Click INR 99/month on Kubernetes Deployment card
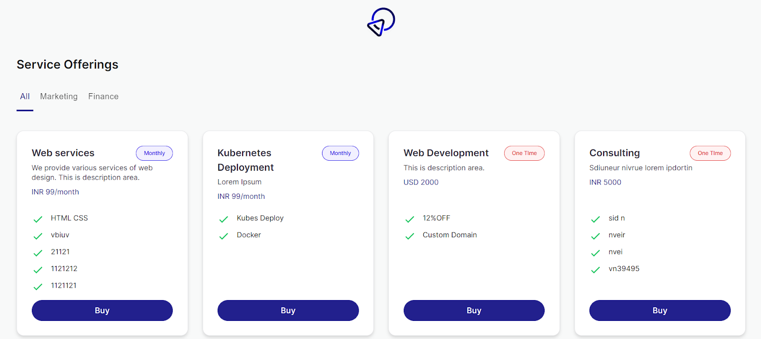761x339 pixels. pyautogui.click(x=241, y=196)
